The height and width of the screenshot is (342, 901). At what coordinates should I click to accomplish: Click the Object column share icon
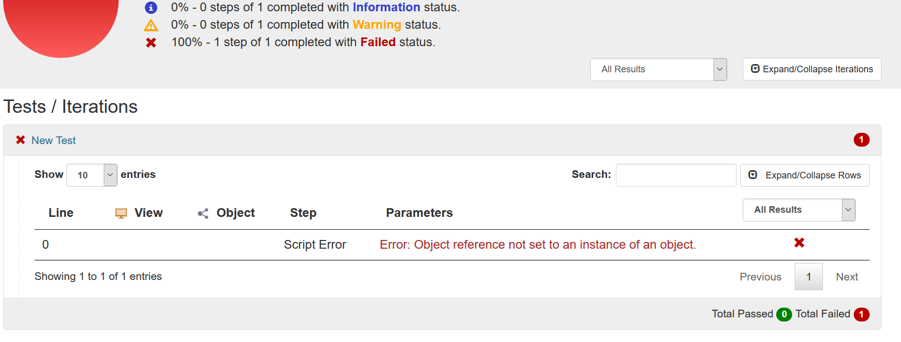click(203, 213)
